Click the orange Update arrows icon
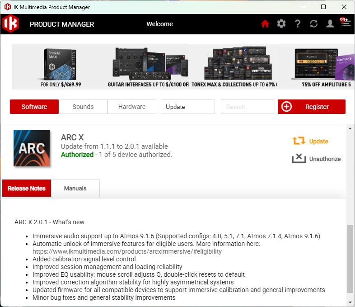This screenshot has width=355, height=307. click(x=299, y=141)
